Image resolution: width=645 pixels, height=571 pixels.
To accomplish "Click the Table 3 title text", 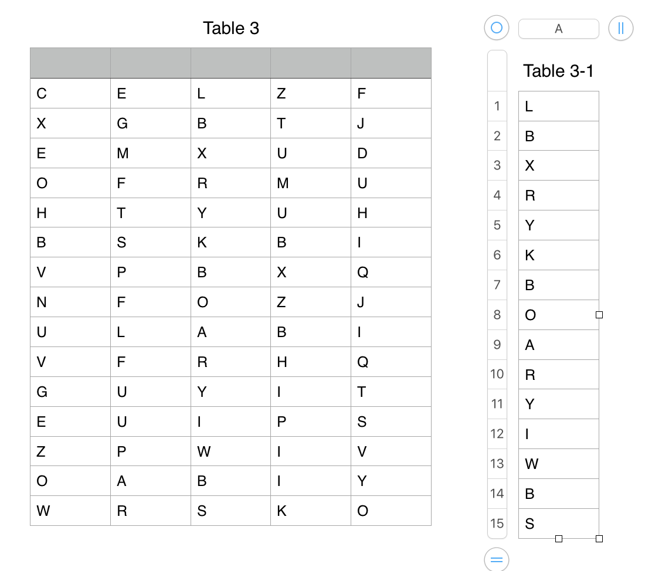I will [231, 28].
